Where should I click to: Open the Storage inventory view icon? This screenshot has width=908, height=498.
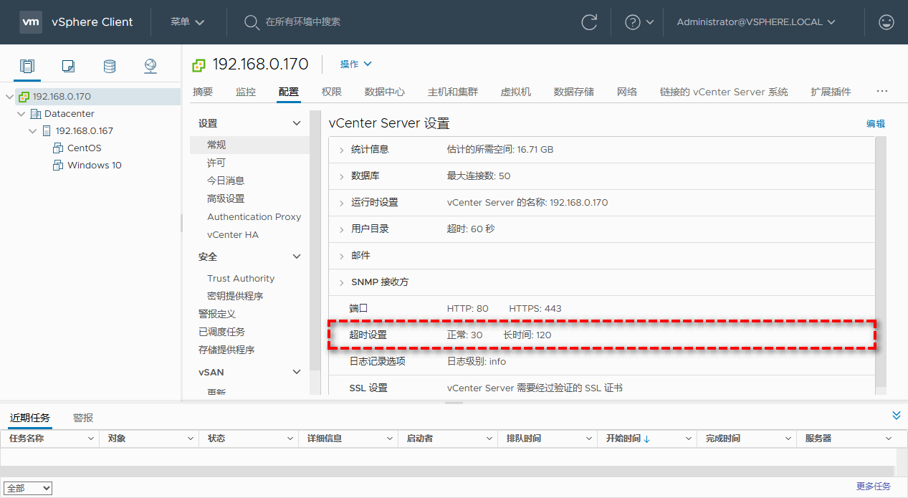109,67
